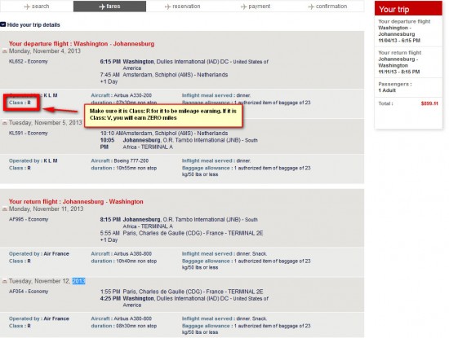
Task: Click the duration 10h40mn non stop text
Action: [124, 261]
